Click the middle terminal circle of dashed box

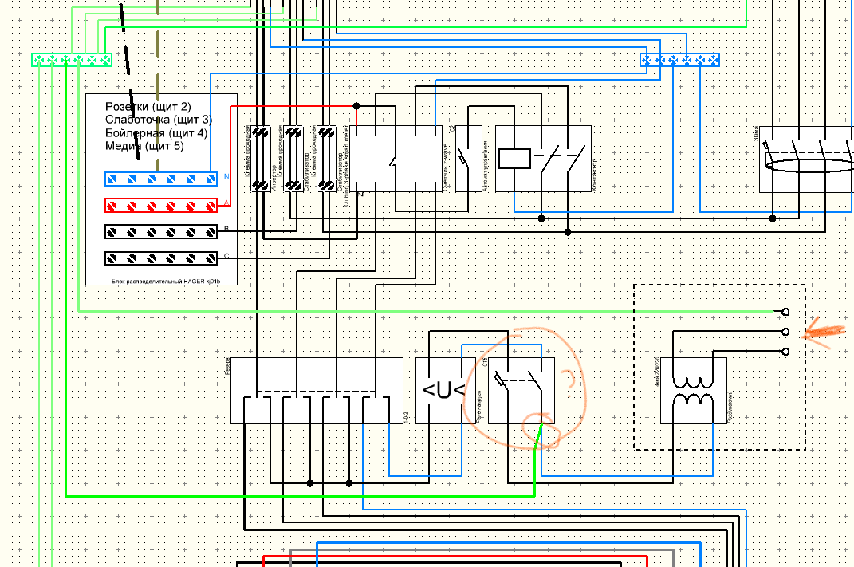click(785, 332)
